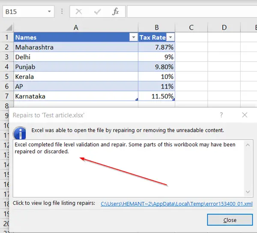Image resolution: width=257 pixels, height=233 pixels.
Task: Select row 2 header
Action: tap(7, 47)
